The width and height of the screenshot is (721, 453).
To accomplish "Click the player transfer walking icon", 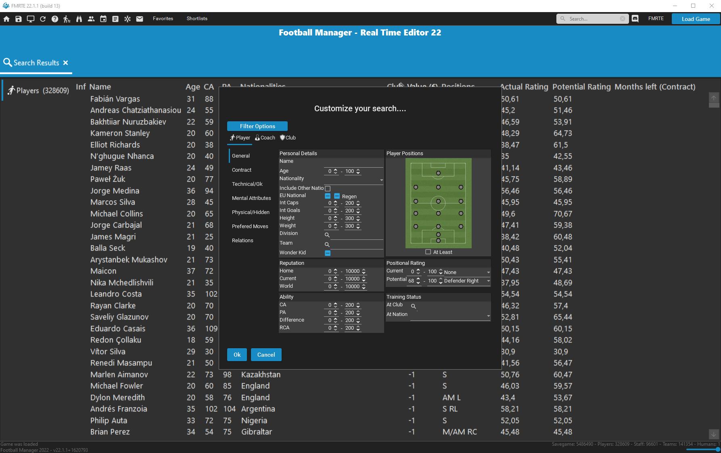I will pos(67,19).
